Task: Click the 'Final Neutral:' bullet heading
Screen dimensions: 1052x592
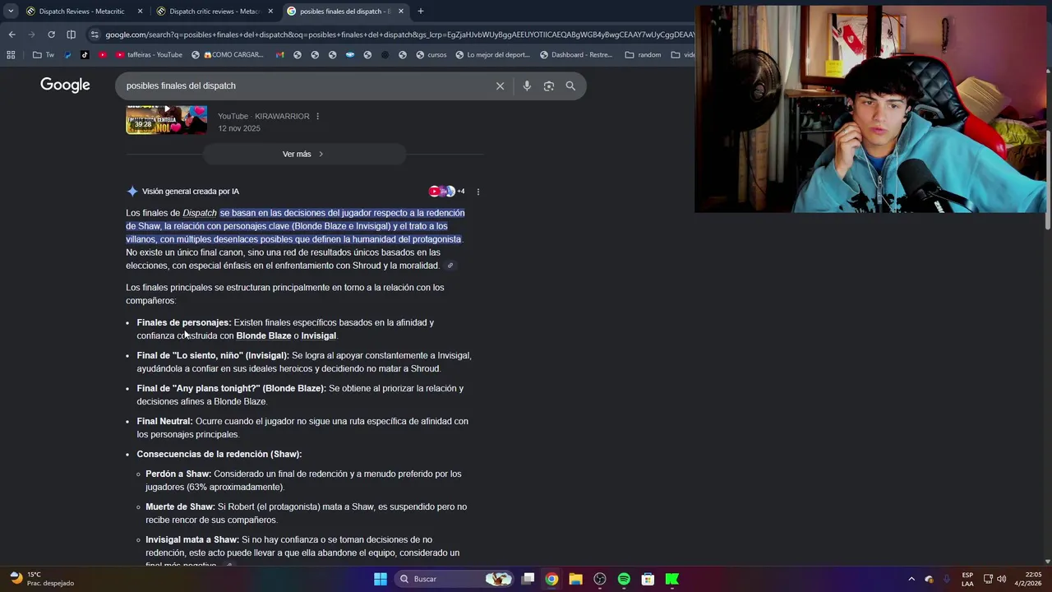Action: click(164, 421)
